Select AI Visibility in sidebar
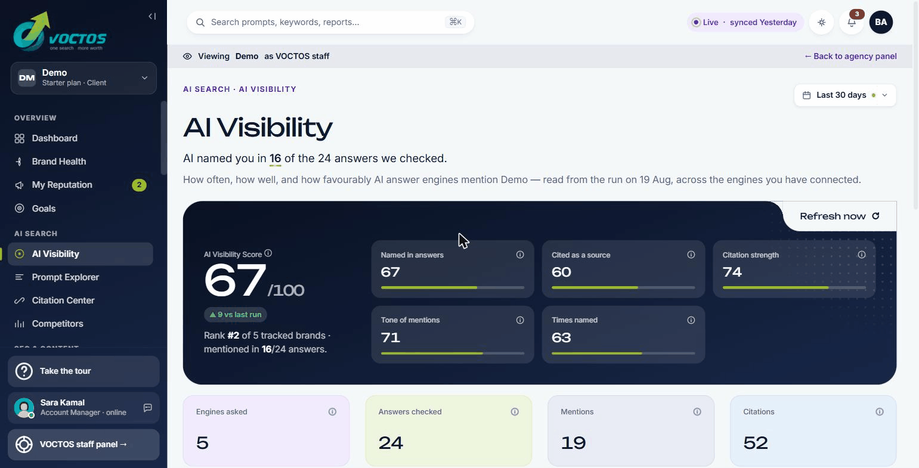The height and width of the screenshot is (468, 919). [x=81, y=254]
